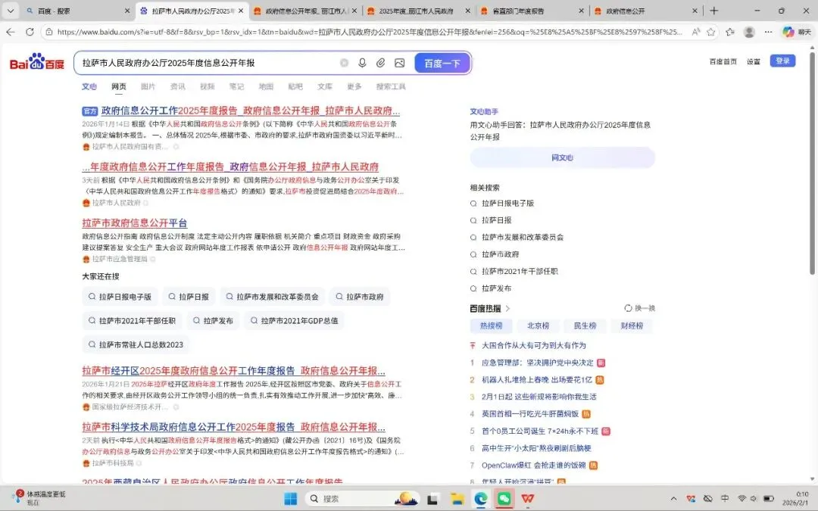Click suggestion chip 拉萨日报电子版
This screenshot has height=511, width=818.
[120, 297]
